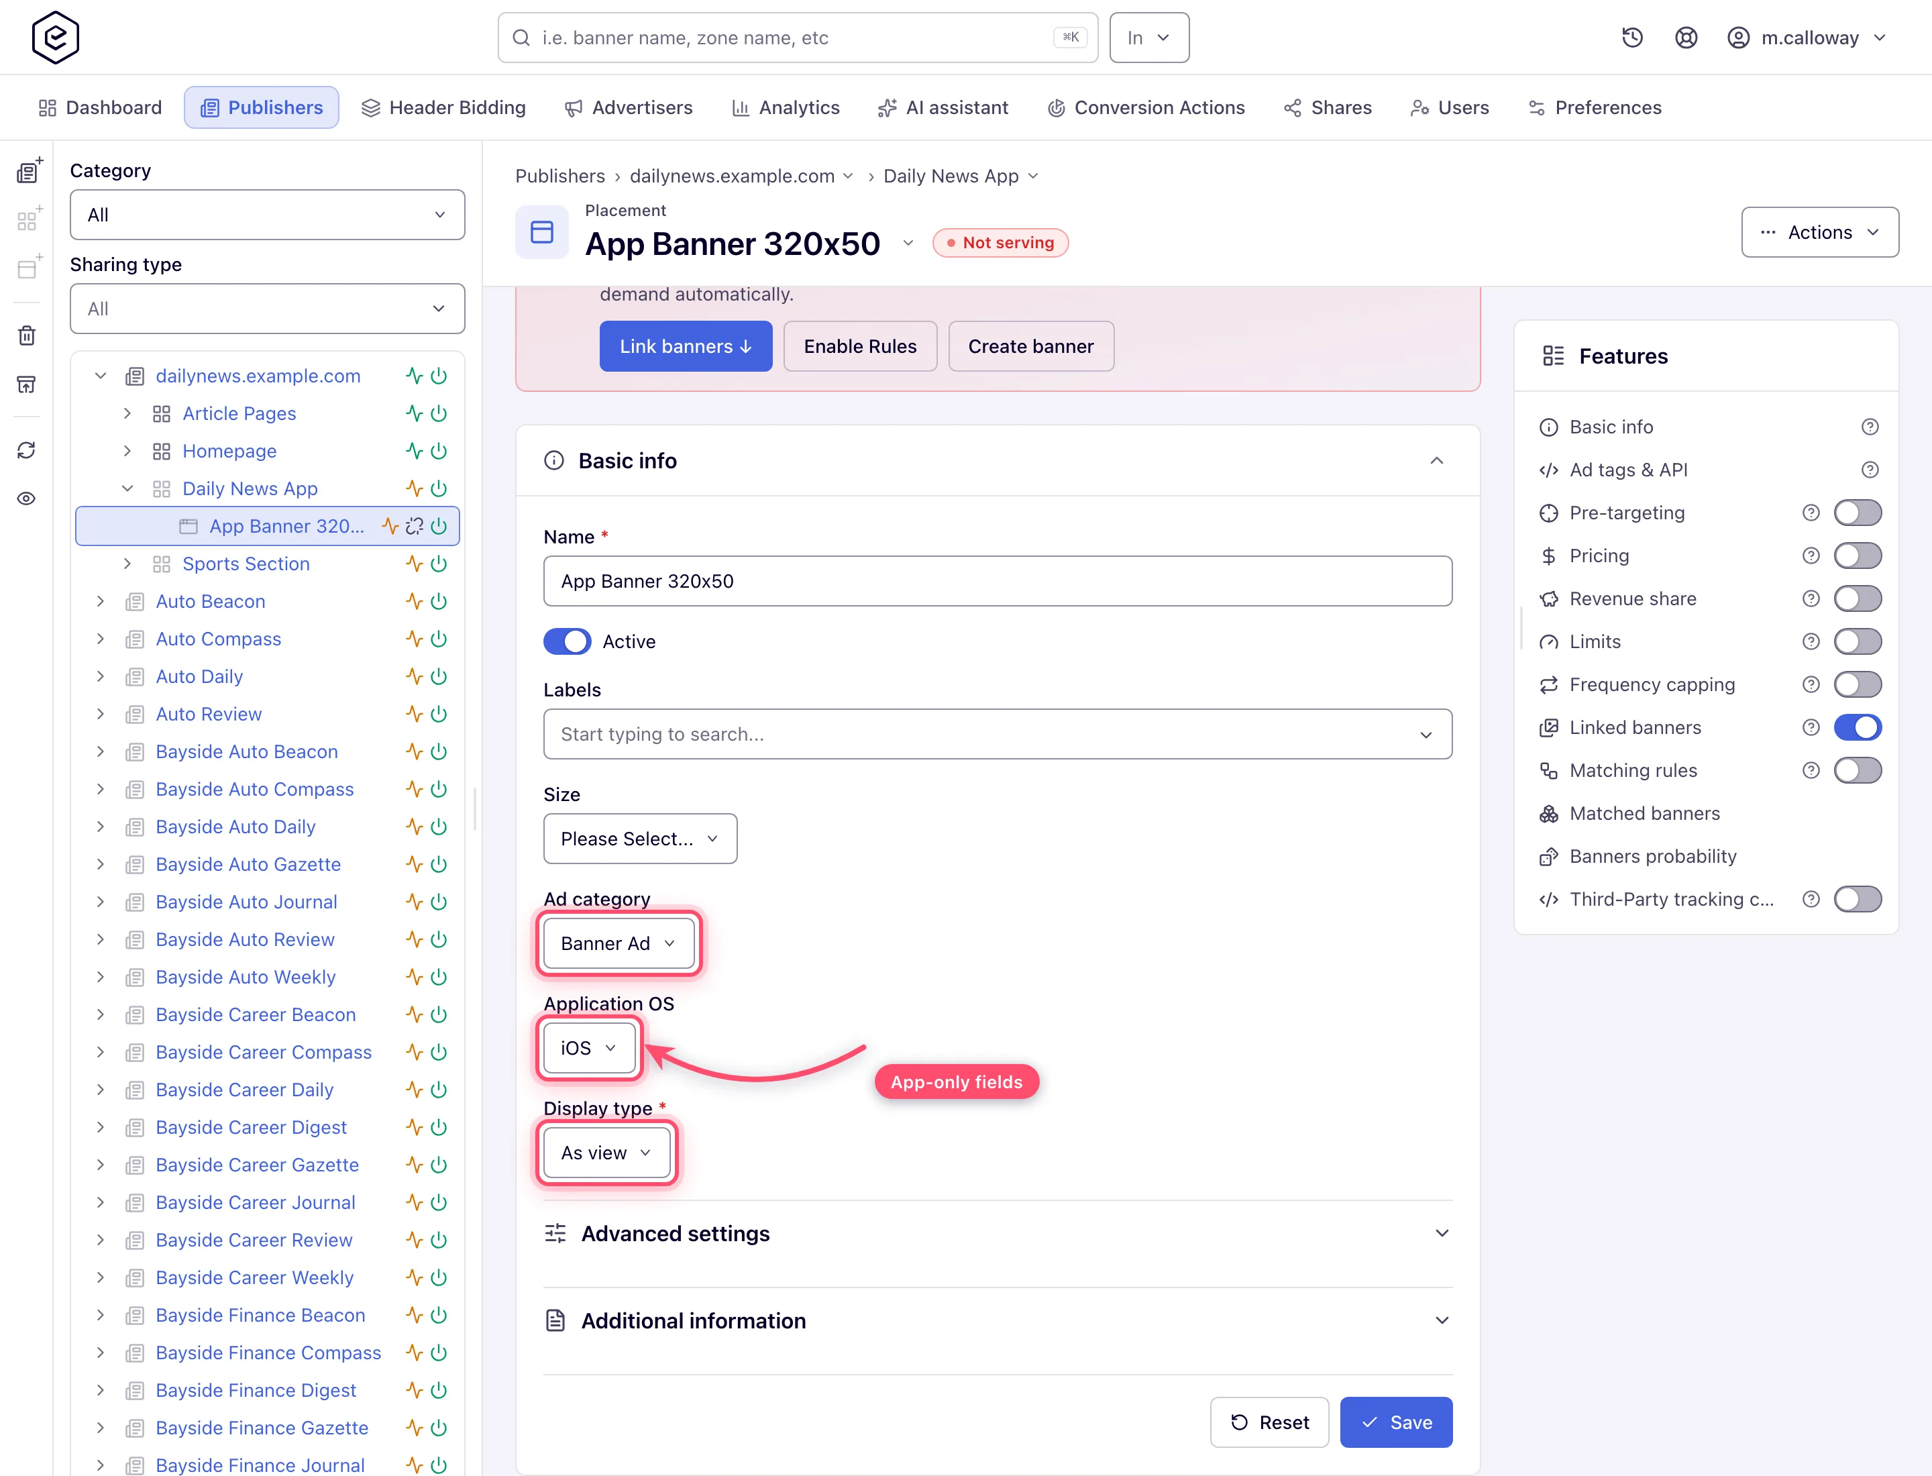Click the Create banner button
Image resolution: width=1932 pixels, height=1476 pixels.
pos(1030,346)
